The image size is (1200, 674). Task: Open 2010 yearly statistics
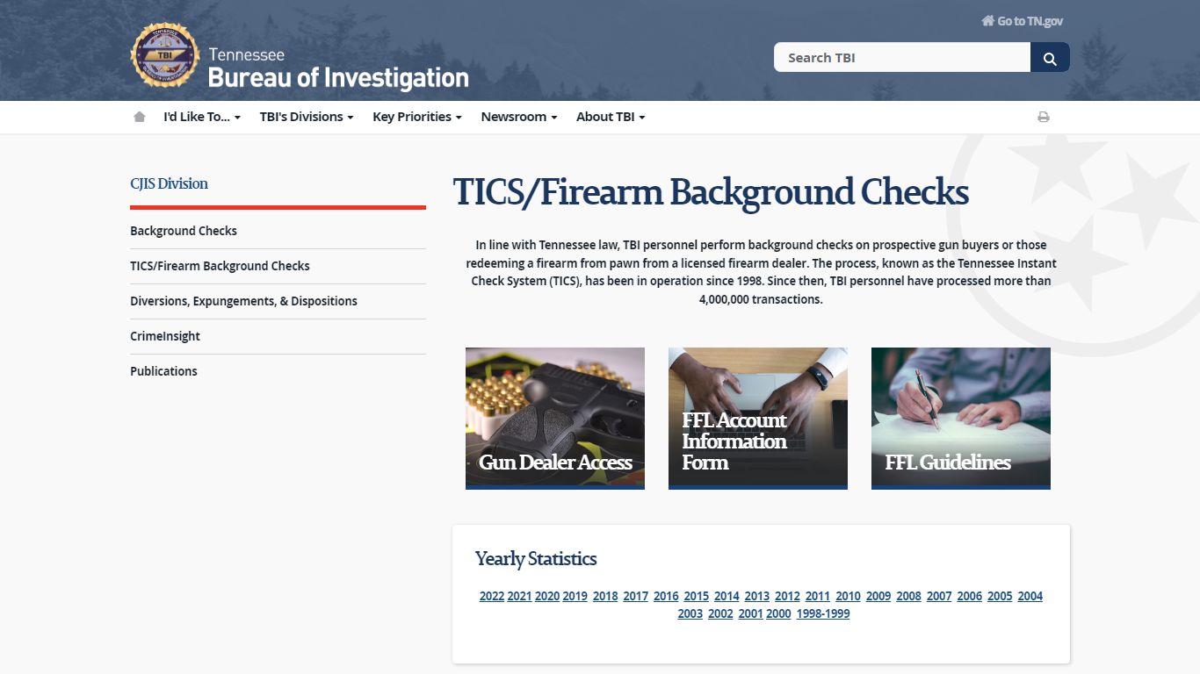pyautogui.click(x=848, y=596)
